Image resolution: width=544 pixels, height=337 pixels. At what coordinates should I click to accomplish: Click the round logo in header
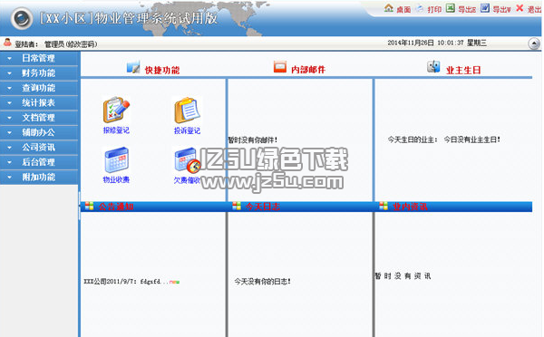[x=22, y=18]
